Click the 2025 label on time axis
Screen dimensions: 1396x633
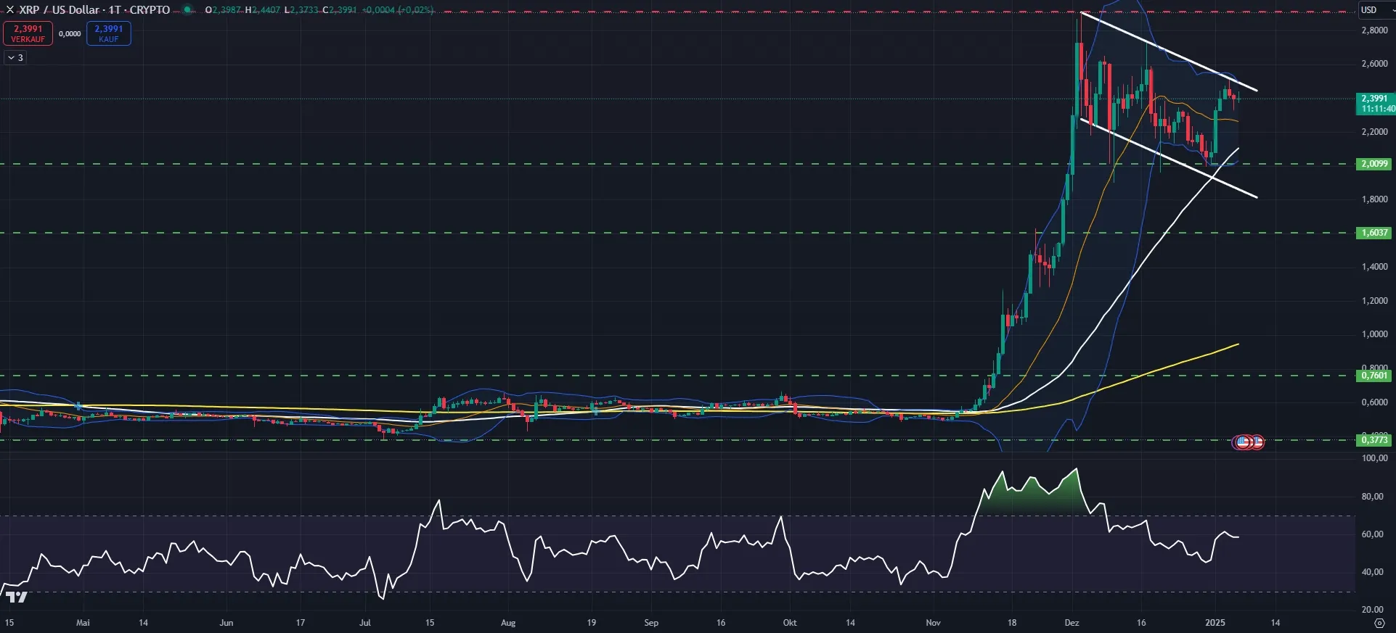click(1215, 623)
